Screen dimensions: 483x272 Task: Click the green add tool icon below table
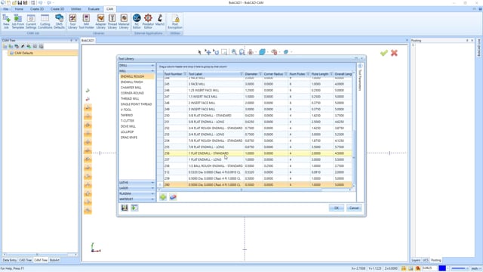pyautogui.click(x=163, y=197)
